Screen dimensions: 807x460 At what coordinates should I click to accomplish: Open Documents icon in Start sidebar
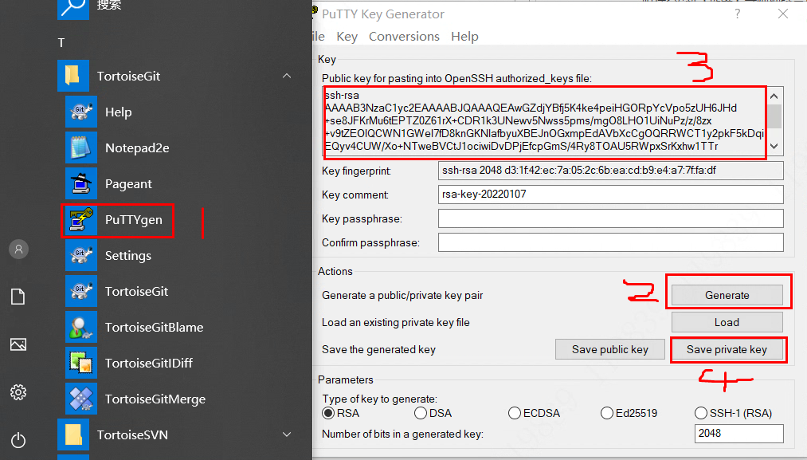click(18, 297)
